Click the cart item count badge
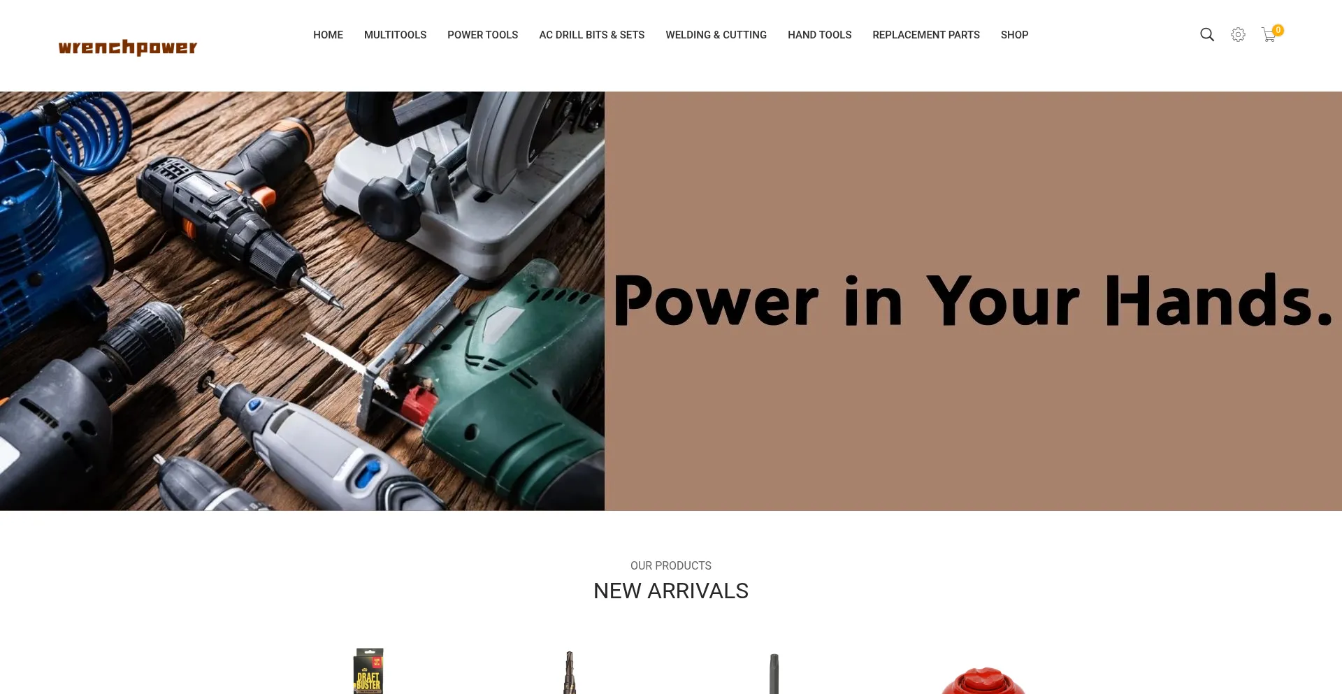1342x694 pixels. 1278,30
